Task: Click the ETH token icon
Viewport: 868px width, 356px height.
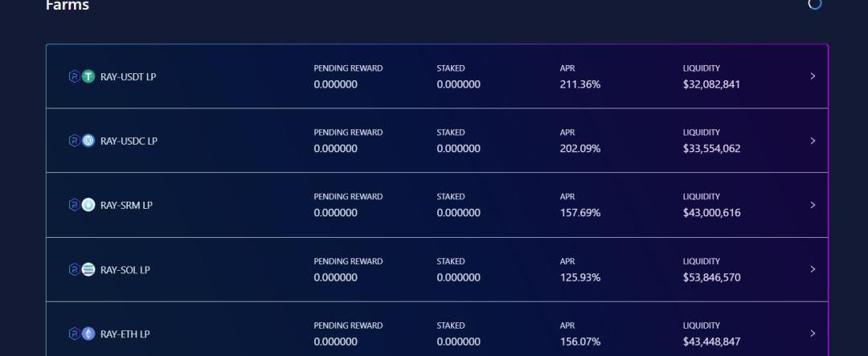Action: point(88,333)
